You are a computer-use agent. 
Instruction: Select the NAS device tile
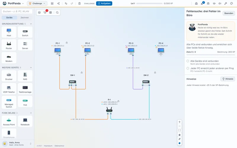pos(25,76)
